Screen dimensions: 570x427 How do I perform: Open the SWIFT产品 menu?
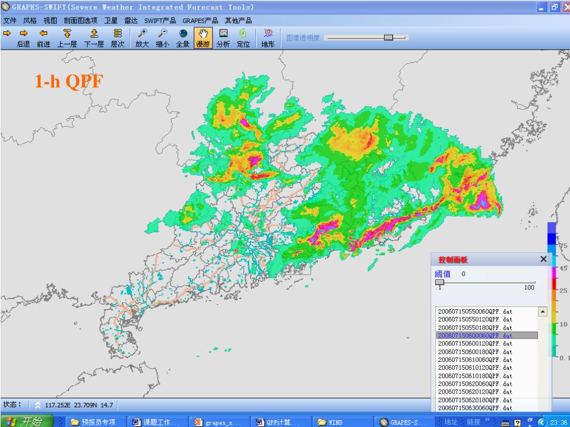(x=160, y=21)
